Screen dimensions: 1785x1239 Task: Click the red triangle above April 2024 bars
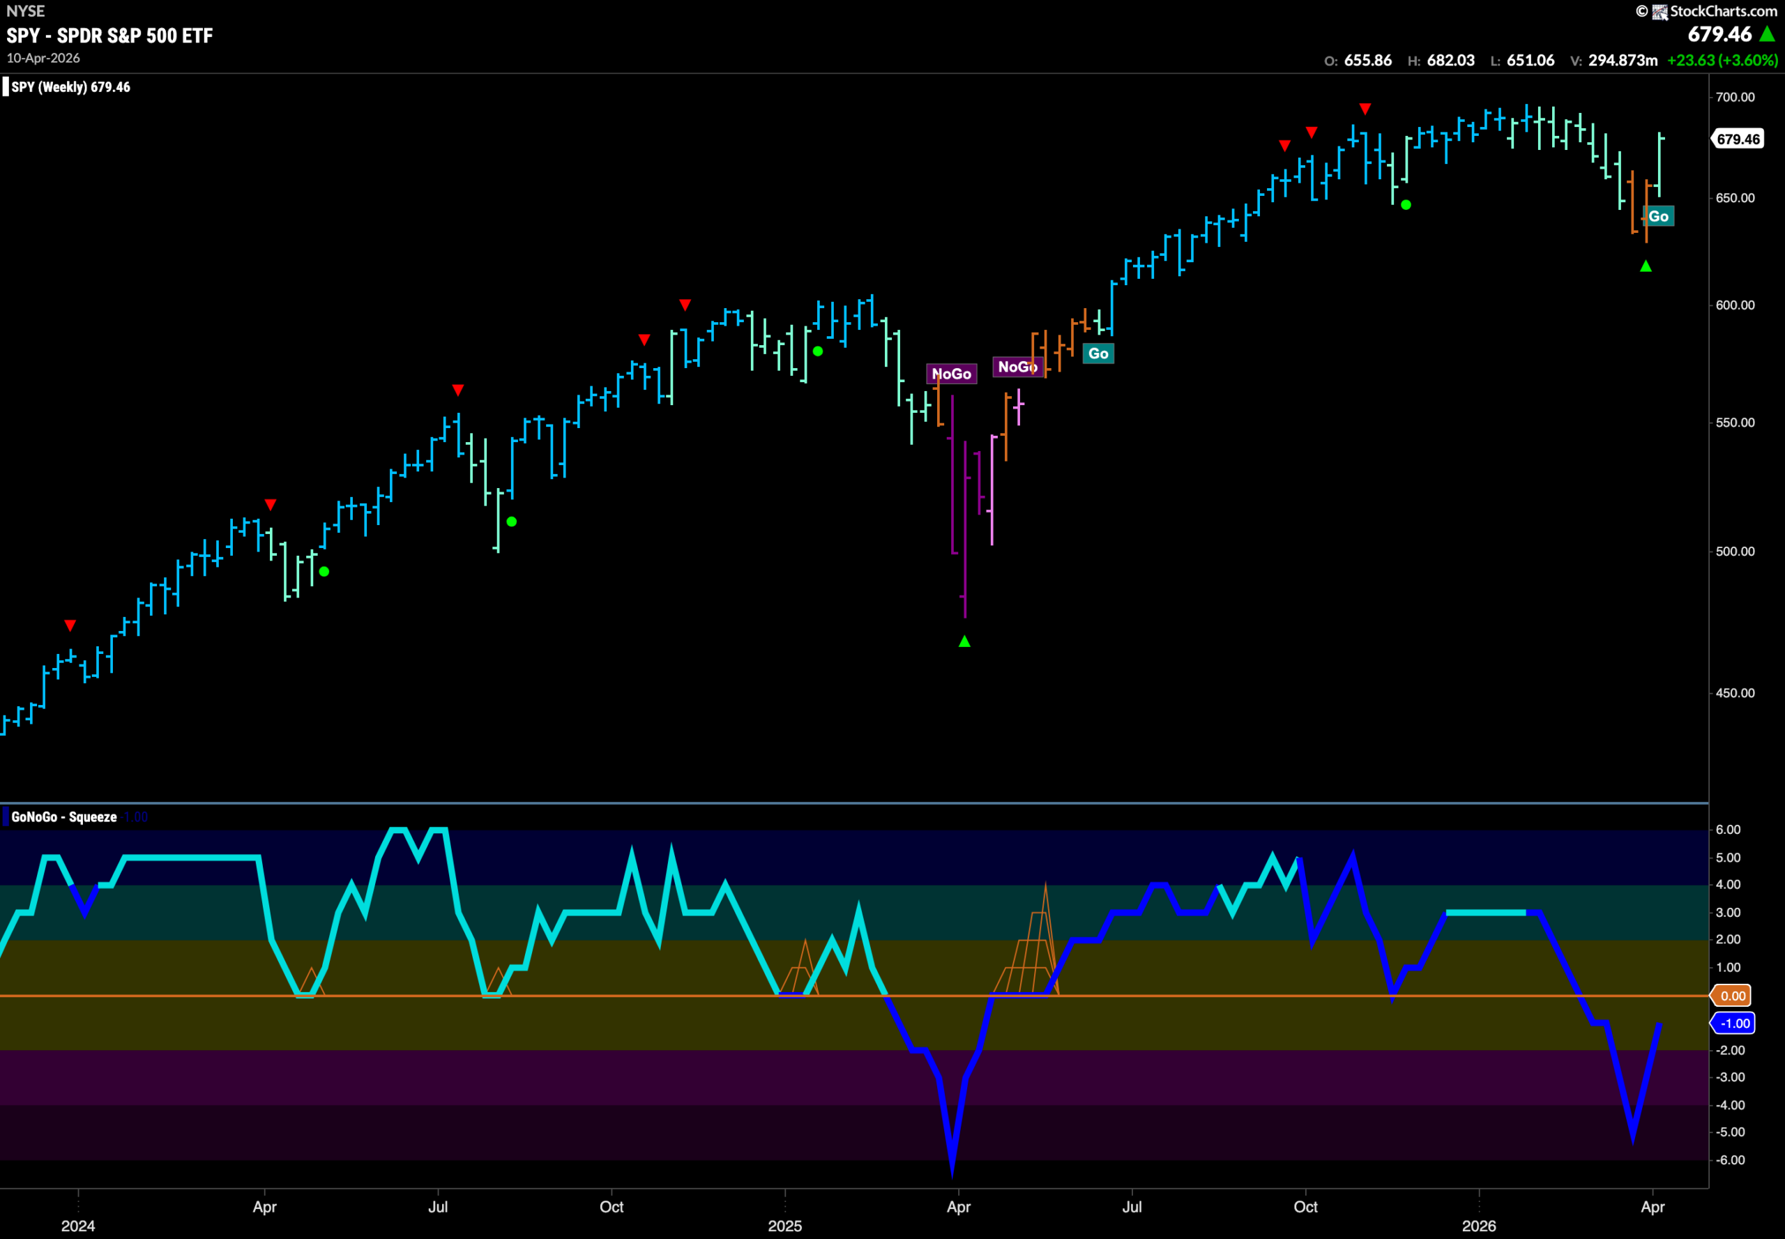click(271, 505)
